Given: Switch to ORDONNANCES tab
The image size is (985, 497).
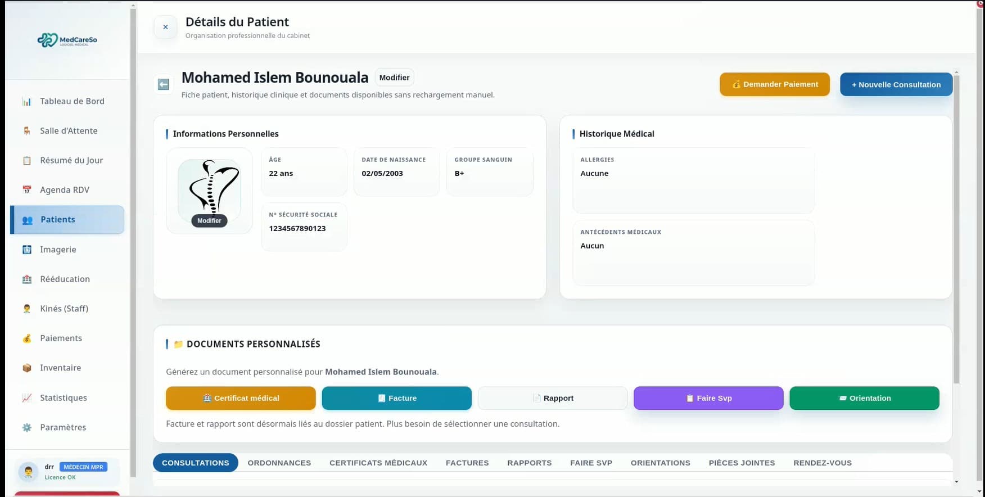Looking at the screenshot, I should 279,463.
